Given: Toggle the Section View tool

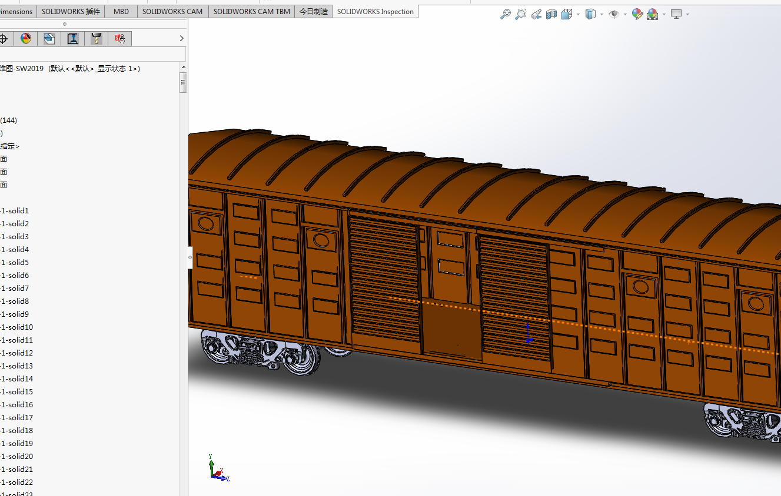Looking at the screenshot, I should (x=551, y=14).
